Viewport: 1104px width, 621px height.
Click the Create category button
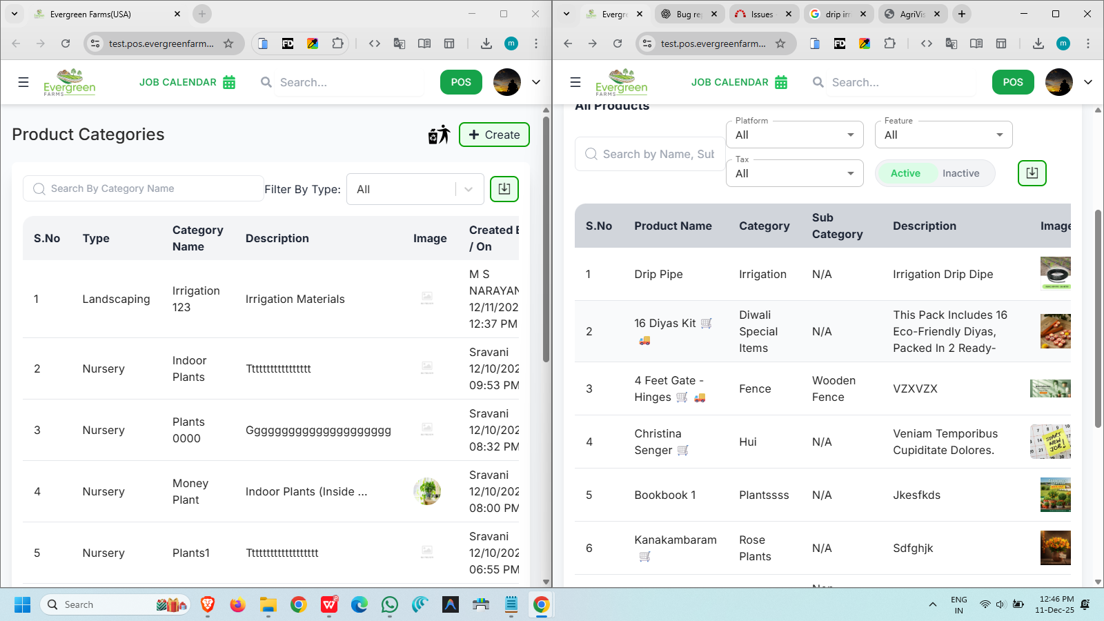pyautogui.click(x=494, y=135)
